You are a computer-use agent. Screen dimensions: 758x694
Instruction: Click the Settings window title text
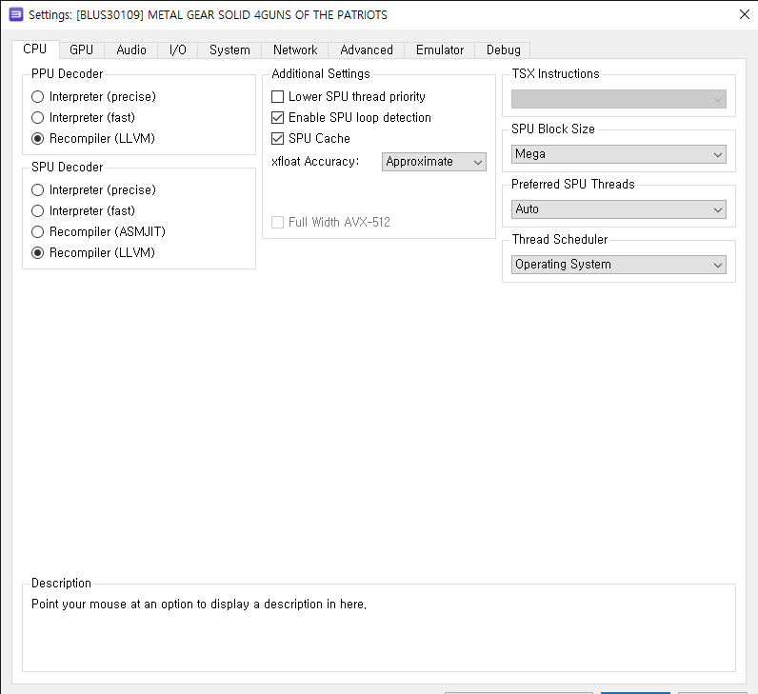[x=208, y=15]
